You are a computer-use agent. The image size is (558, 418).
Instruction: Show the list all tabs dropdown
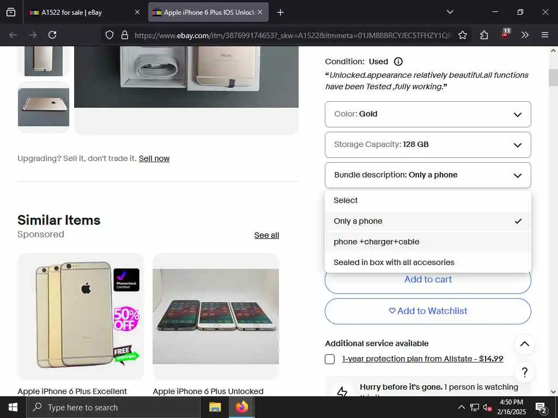click(450, 13)
